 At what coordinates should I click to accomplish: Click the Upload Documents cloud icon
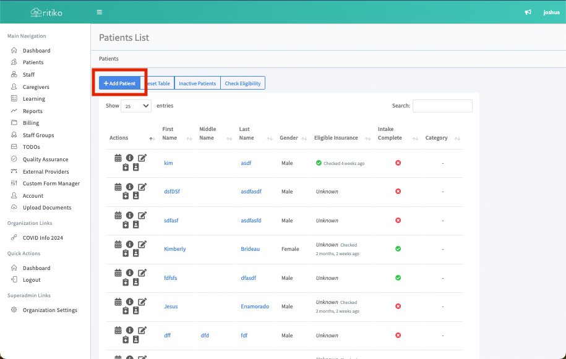tap(14, 208)
